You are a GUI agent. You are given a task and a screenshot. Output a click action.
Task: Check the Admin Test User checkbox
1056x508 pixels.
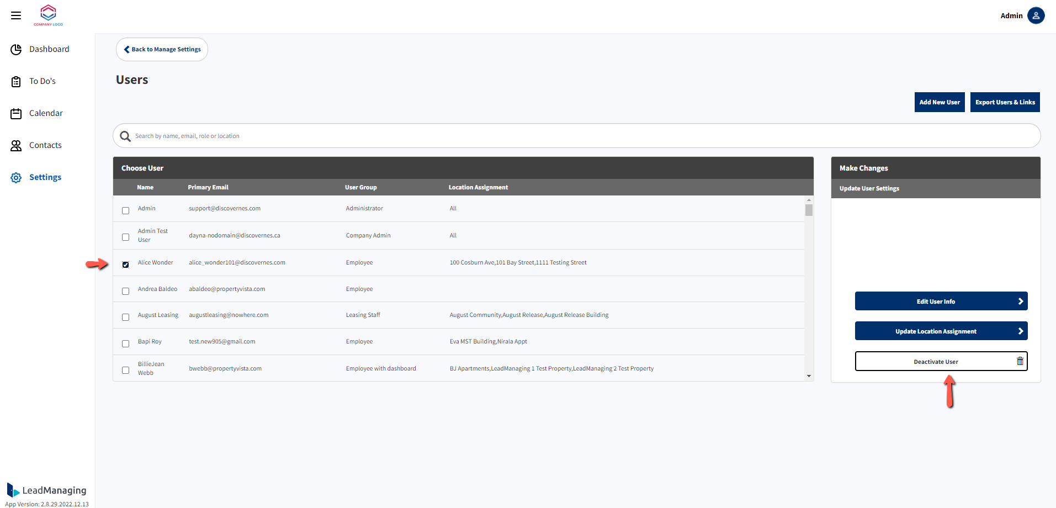coord(125,237)
